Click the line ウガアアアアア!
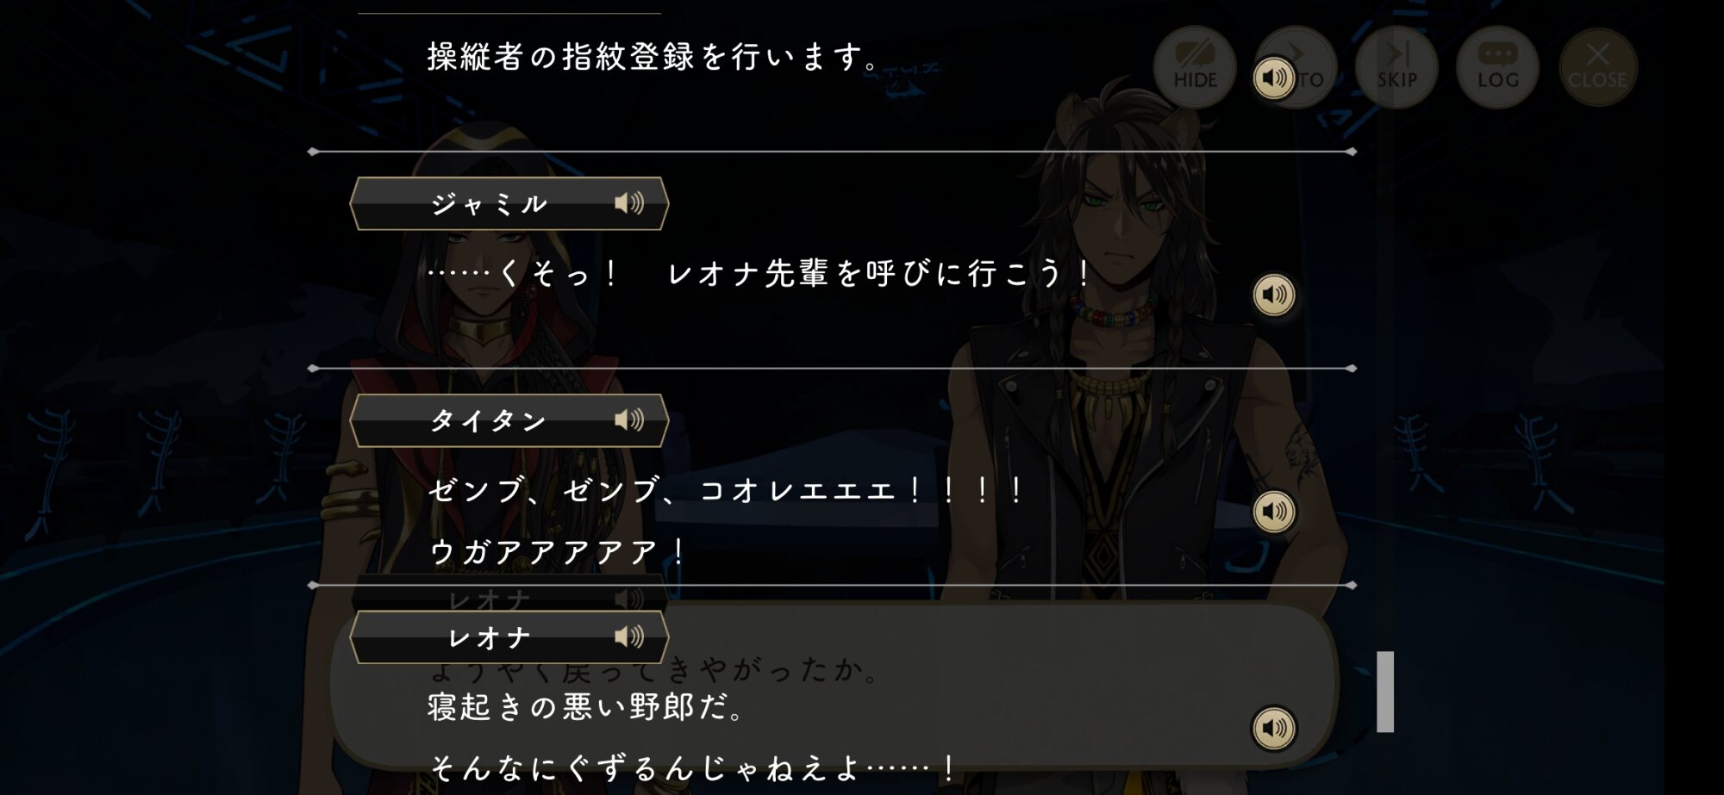The width and height of the screenshot is (1724, 795). point(558,552)
